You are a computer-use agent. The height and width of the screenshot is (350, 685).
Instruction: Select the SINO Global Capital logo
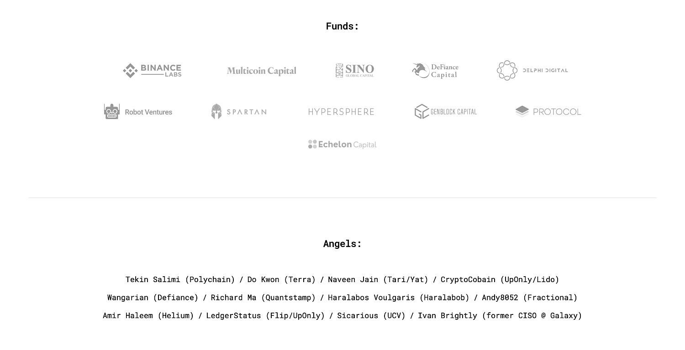coord(355,71)
